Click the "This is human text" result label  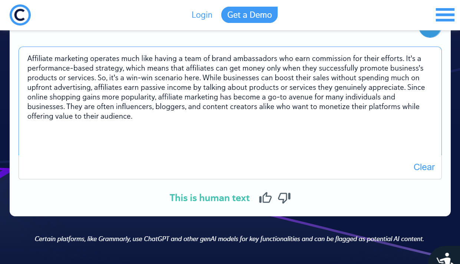pos(209,198)
